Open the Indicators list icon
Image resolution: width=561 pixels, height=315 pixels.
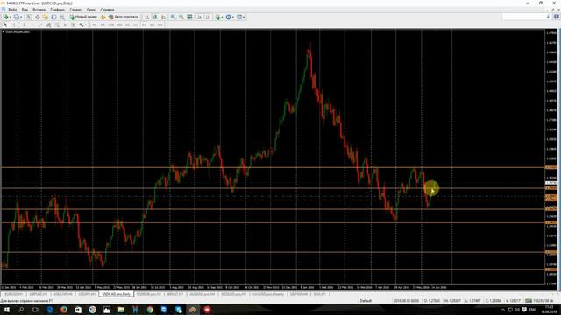click(x=217, y=17)
